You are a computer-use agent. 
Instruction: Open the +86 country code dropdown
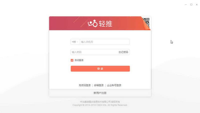[75, 42]
